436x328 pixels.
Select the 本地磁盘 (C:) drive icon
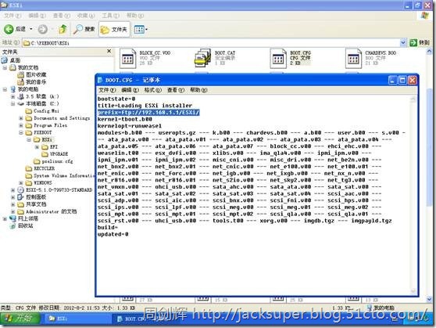click(x=20, y=103)
